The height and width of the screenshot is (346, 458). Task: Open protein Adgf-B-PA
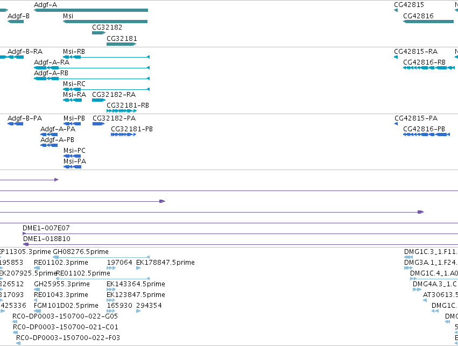pos(25,118)
